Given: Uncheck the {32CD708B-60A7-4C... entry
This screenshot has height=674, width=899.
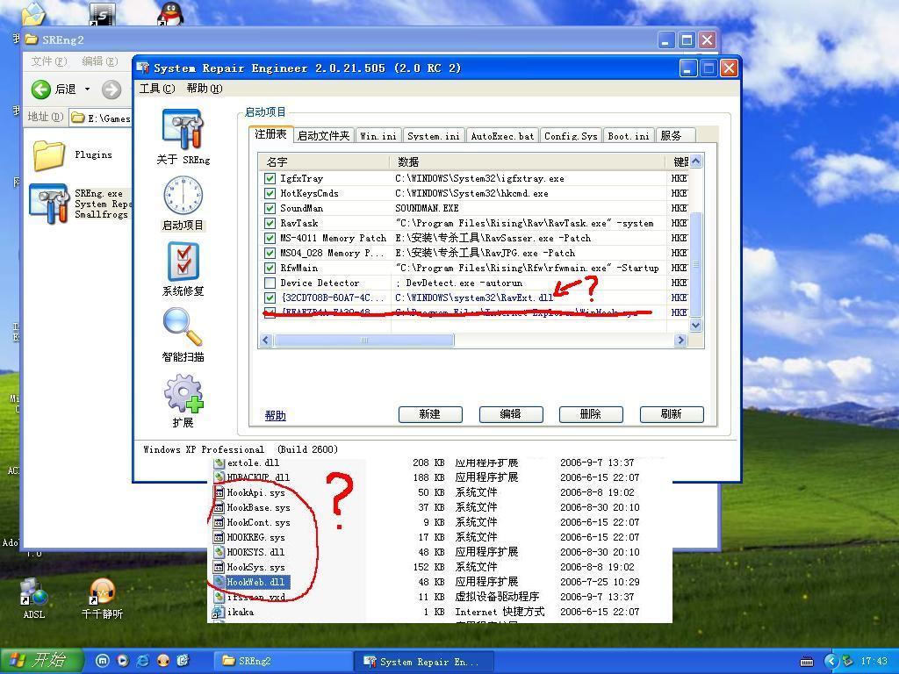Looking at the screenshot, I should [x=270, y=298].
